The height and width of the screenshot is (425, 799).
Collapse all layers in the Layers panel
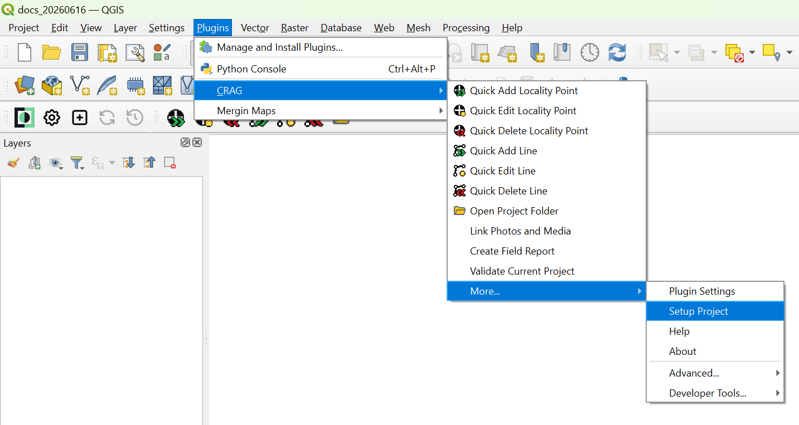click(x=149, y=163)
